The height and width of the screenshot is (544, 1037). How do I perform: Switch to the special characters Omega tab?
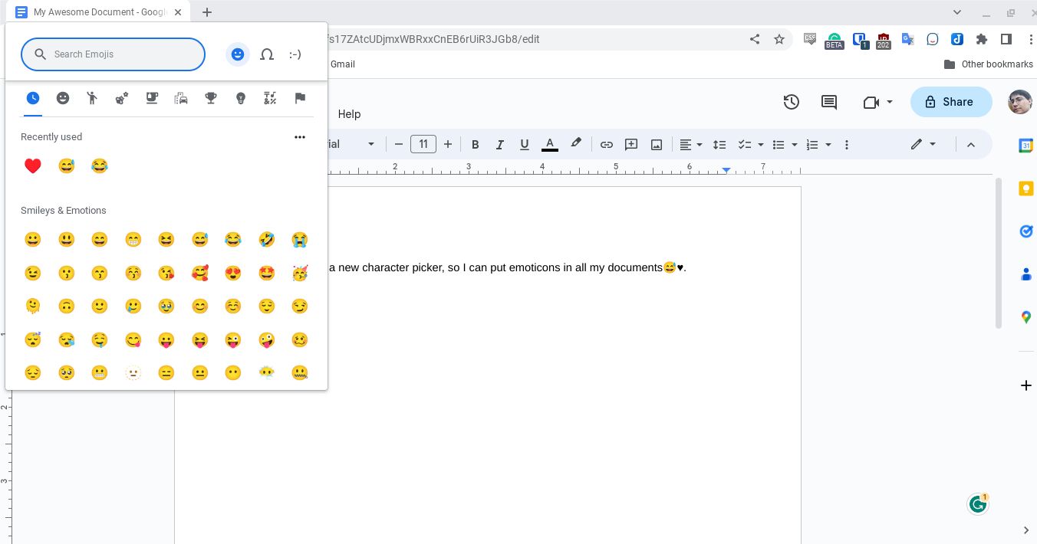266,54
